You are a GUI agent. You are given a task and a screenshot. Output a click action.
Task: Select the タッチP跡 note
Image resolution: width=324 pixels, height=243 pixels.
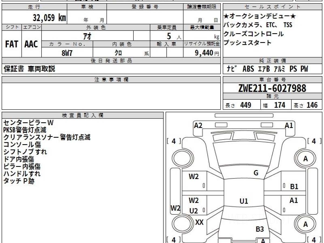19,181
